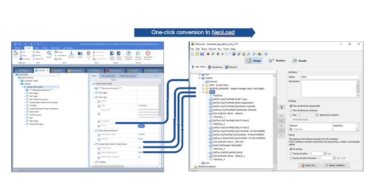Open the Record menu in NeoLoad
The width and height of the screenshot is (371, 195).
tap(212, 49)
